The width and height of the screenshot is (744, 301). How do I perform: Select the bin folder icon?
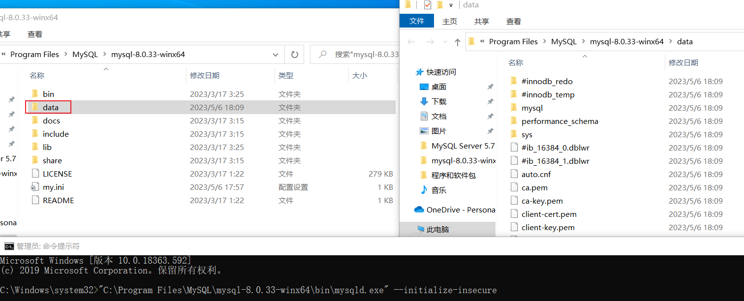coord(35,94)
